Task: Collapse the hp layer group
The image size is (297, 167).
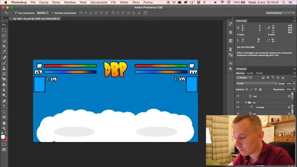Action: click(246, 103)
